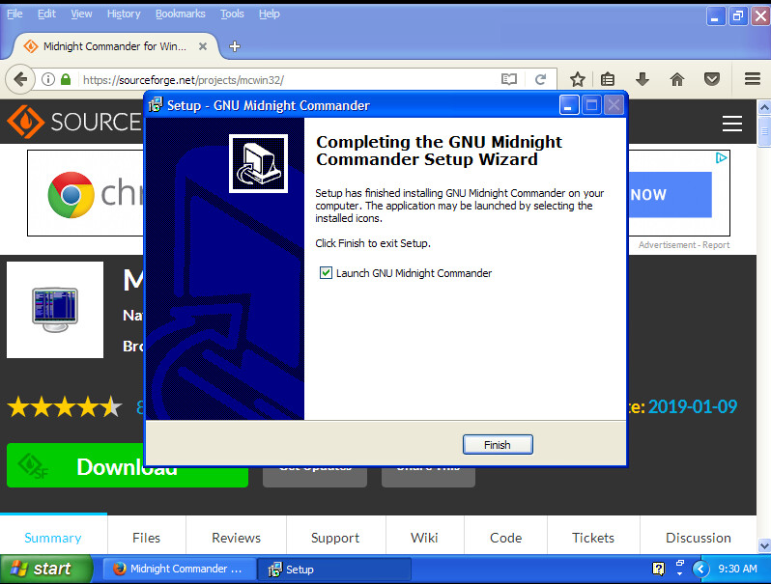The width and height of the screenshot is (771, 584).
Task: Close the Midnight Commander browser tab
Action: point(203,46)
